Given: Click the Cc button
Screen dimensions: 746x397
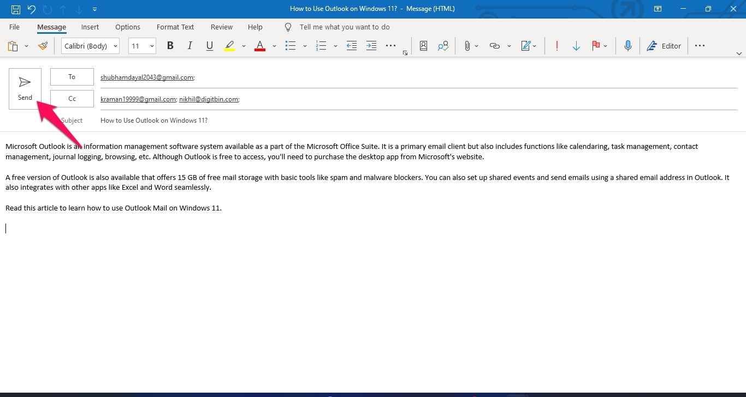Looking at the screenshot, I should 72,99.
